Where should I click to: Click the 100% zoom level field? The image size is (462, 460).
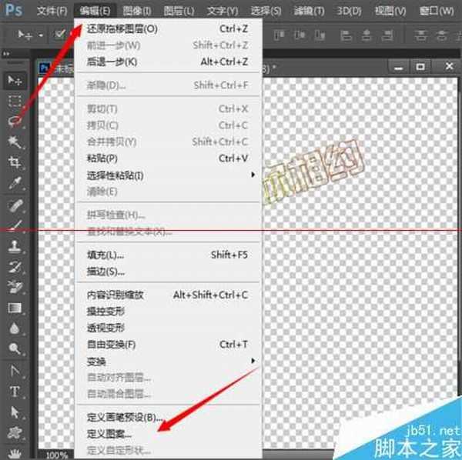pyautogui.click(x=58, y=455)
